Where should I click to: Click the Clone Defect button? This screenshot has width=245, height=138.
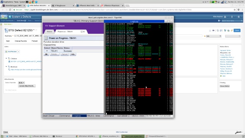click(225, 86)
